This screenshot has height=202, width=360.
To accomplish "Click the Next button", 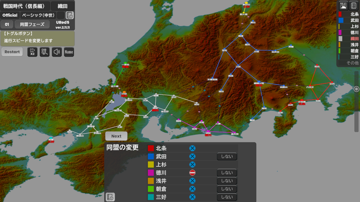I will click(116, 136).
